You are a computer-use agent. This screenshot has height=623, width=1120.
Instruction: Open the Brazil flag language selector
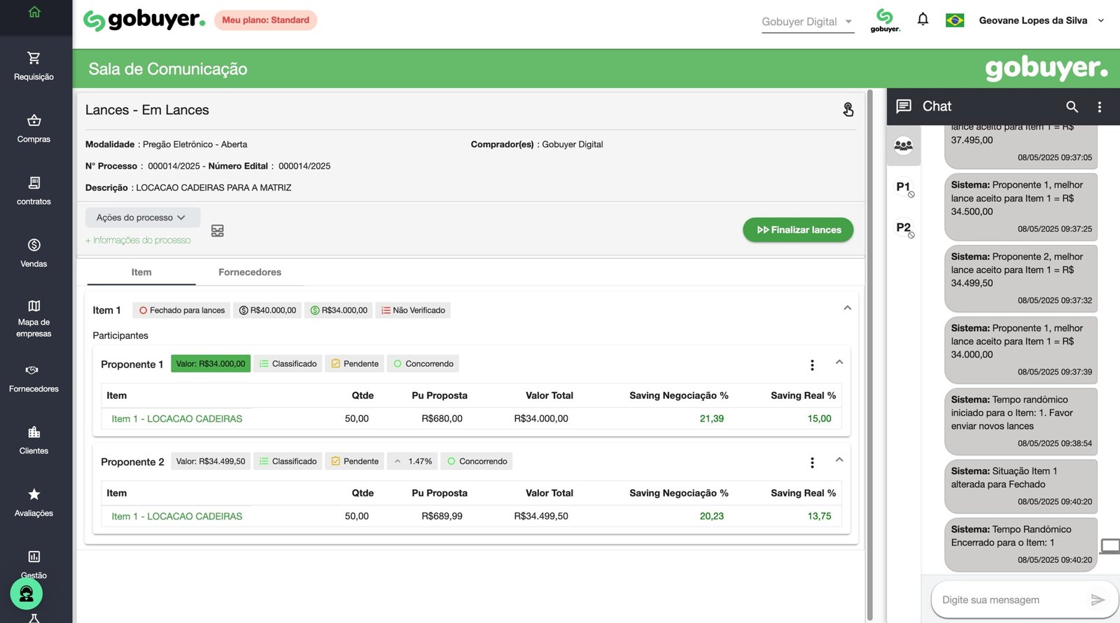tap(955, 20)
